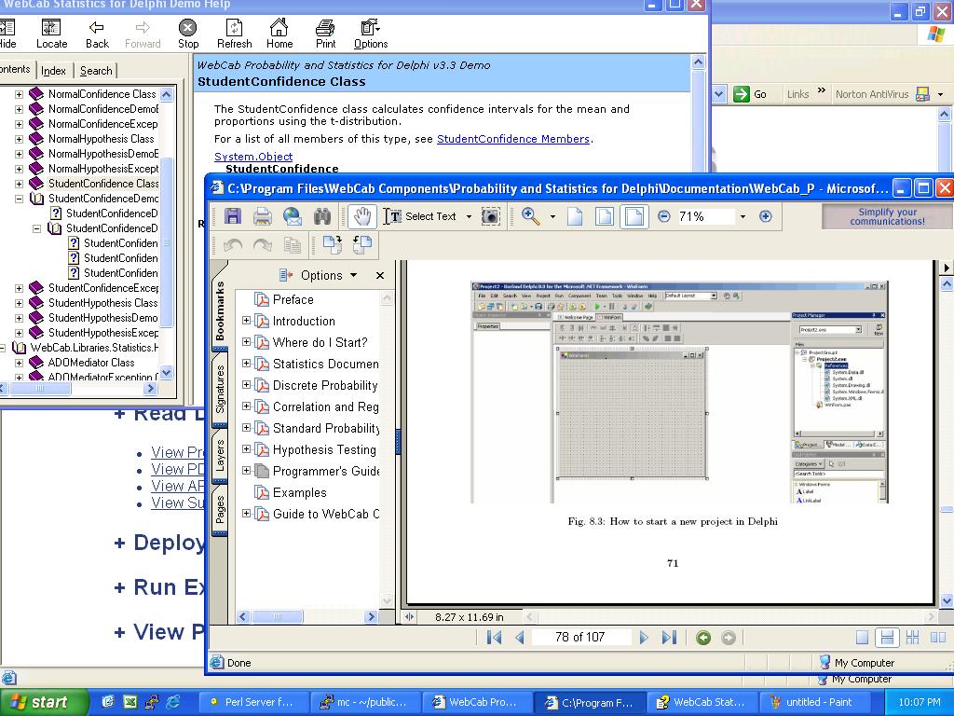954x716 pixels.
Task: Click Go button in browser address bar
Action: pos(750,94)
